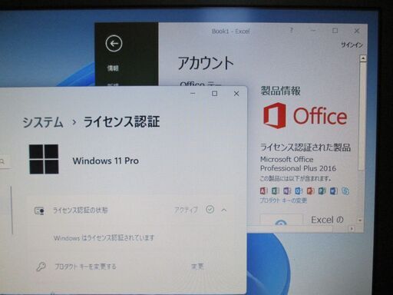Collapse the ライセンス認証の状態 section chevron
This screenshot has height=295, width=393.
coord(224,210)
